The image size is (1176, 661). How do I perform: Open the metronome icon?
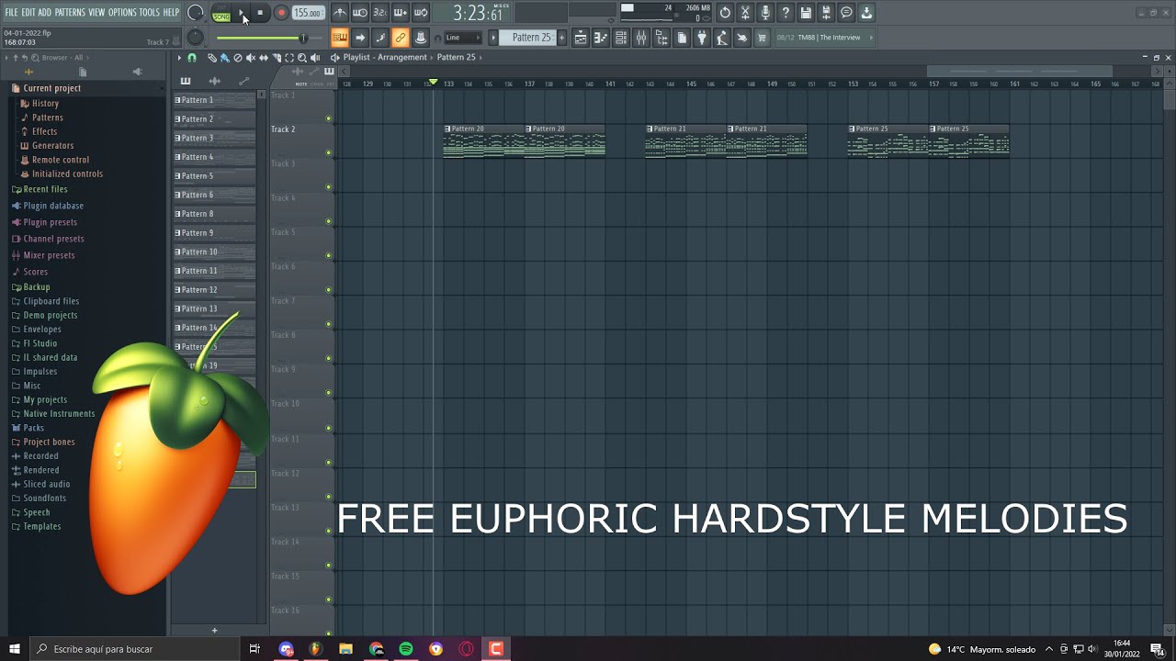point(340,13)
